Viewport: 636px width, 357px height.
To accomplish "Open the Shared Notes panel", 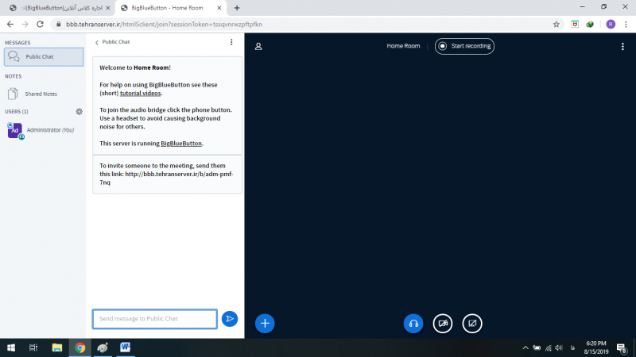I will point(41,94).
